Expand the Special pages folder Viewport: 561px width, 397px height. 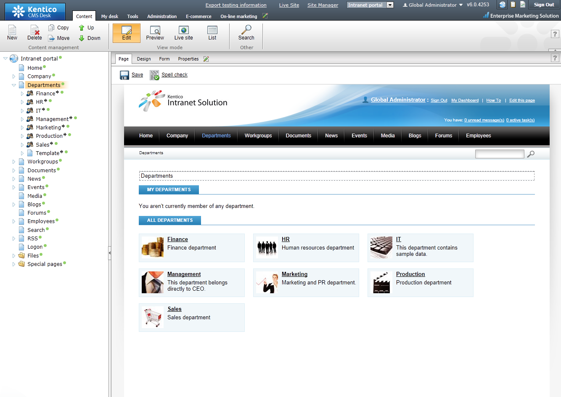point(14,264)
